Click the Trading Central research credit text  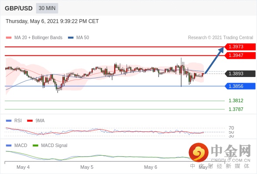click(220, 38)
